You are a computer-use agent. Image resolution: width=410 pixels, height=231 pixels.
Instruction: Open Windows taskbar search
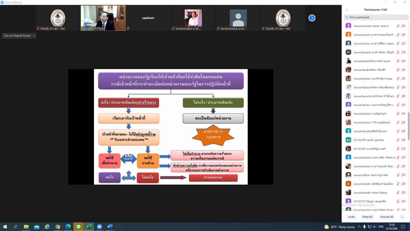15,227
